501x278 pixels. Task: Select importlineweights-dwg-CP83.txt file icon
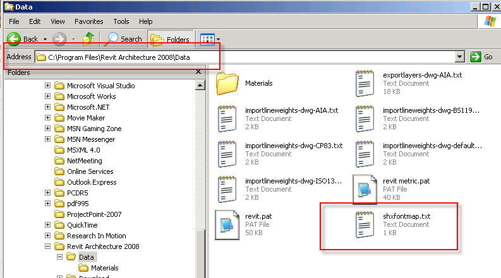(227, 154)
